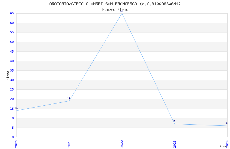Click the y-axis tick label '5'
This screenshot has width=230, height=149.
tap(13, 128)
